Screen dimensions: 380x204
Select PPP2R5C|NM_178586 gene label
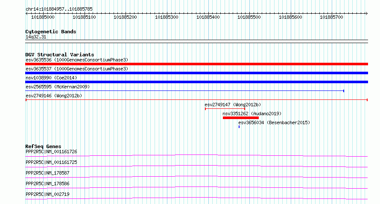point(47,184)
